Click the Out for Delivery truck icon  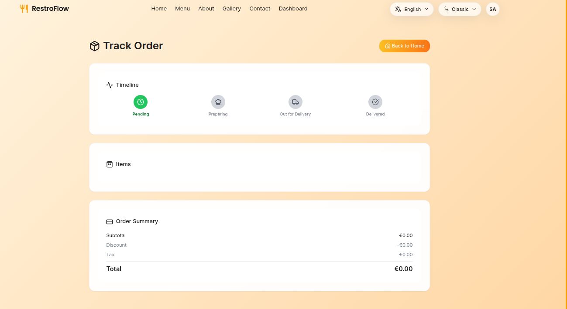pos(296,102)
